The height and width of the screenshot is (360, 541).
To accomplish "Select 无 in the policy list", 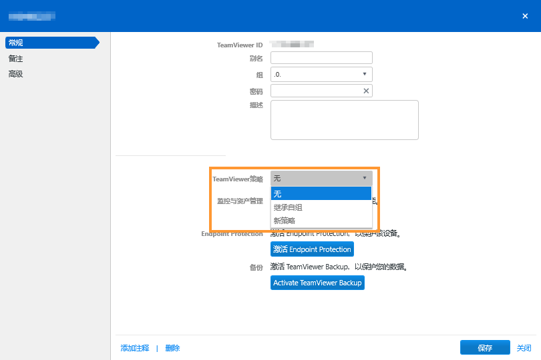I will point(321,193).
